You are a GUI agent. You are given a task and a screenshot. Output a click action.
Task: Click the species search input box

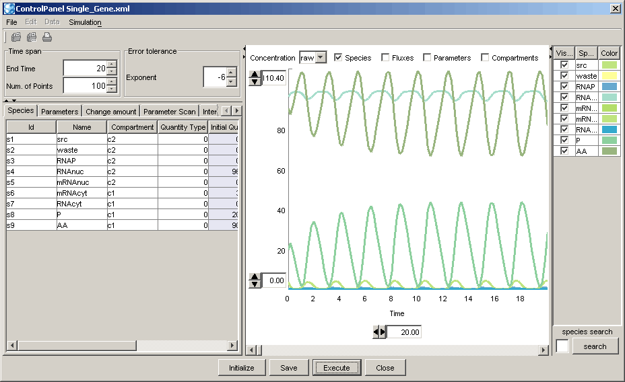click(x=562, y=346)
